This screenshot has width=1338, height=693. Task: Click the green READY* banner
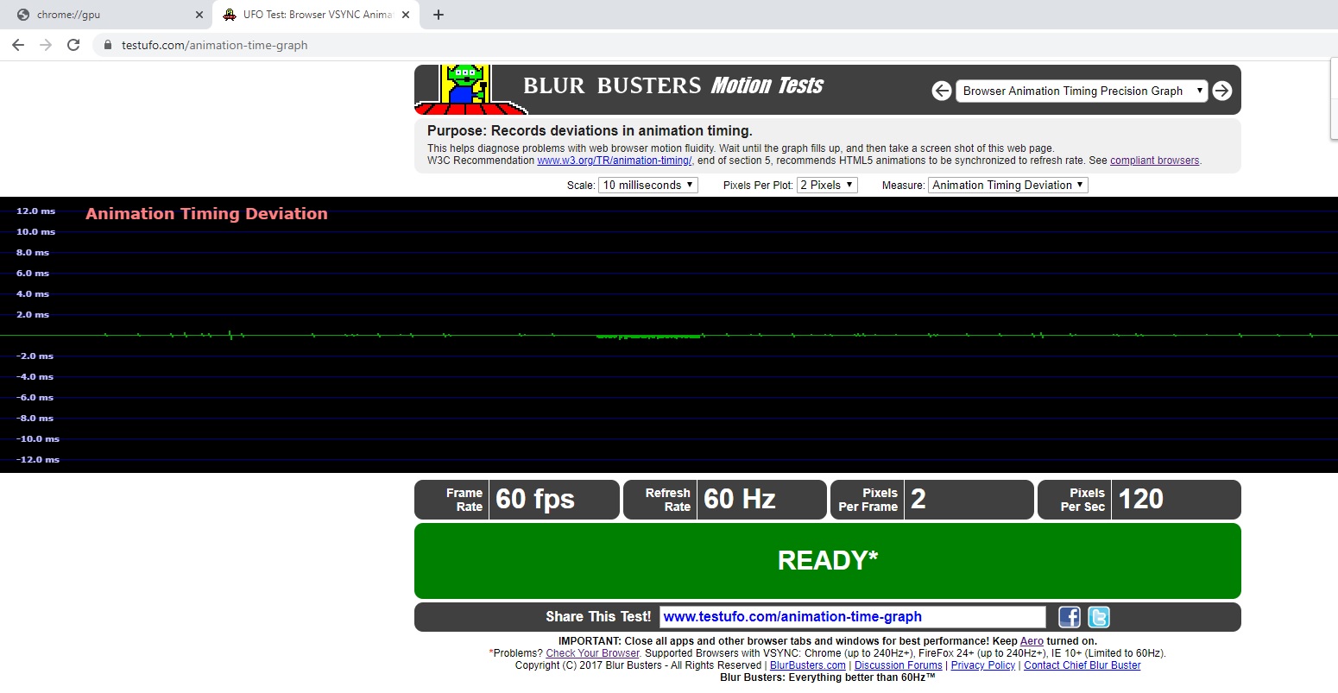tap(828, 561)
